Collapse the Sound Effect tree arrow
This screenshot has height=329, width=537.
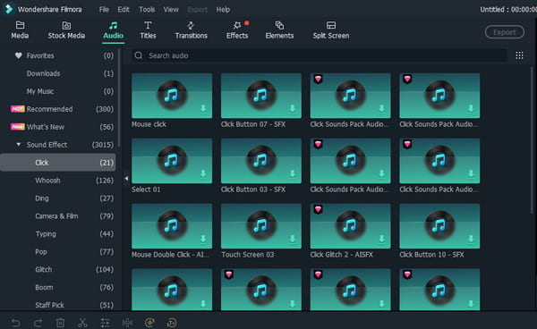19,144
